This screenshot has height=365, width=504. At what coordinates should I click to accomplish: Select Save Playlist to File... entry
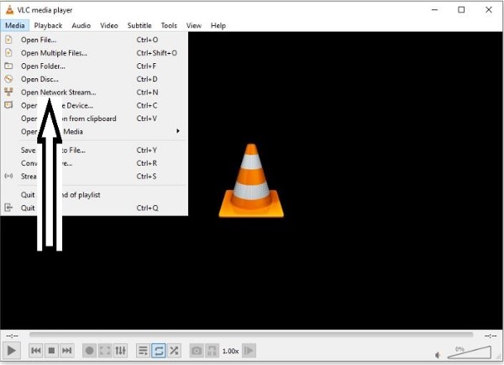coord(94,151)
